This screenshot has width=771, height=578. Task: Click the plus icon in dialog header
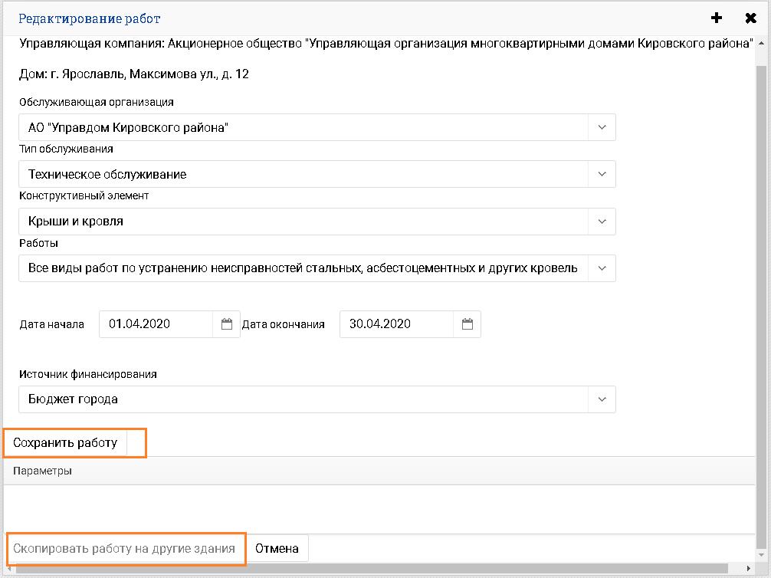[717, 18]
